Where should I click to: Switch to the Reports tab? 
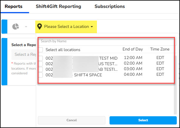[x=14, y=6]
